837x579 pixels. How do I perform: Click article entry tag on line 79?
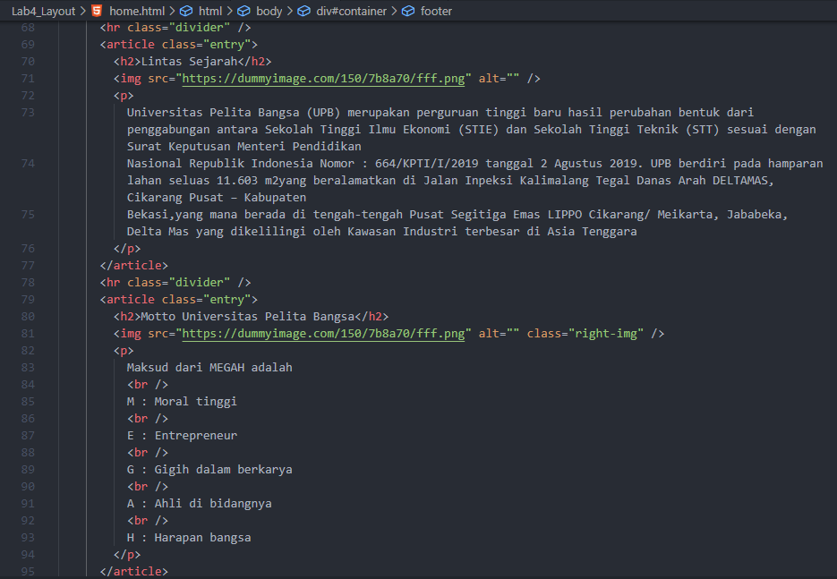click(x=178, y=300)
